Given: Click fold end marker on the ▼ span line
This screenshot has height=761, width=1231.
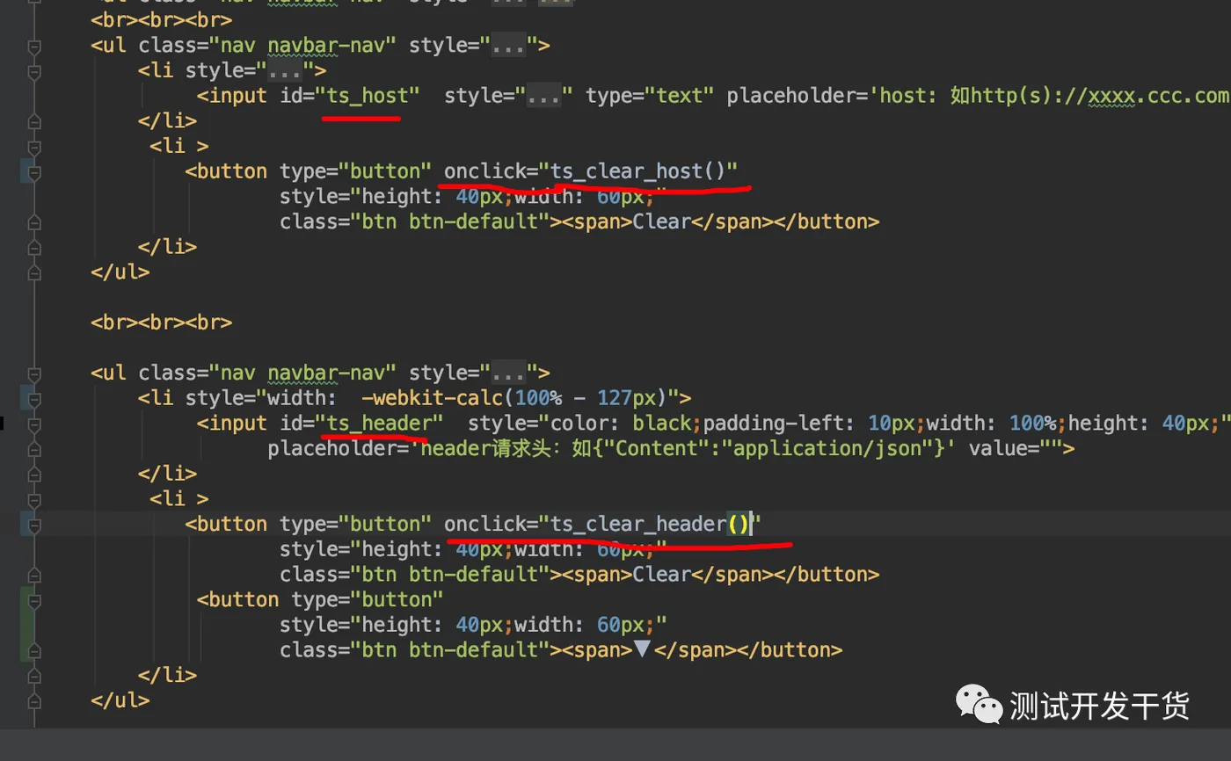Looking at the screenshot, I should (34, 651).
